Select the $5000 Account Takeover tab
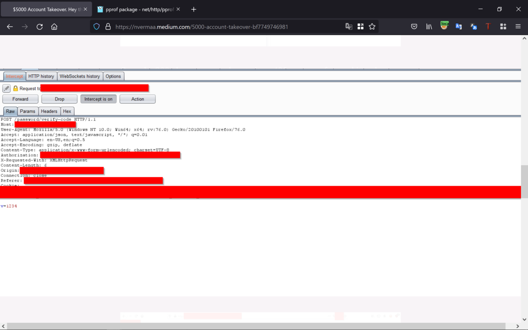 [x=46, y=9]
